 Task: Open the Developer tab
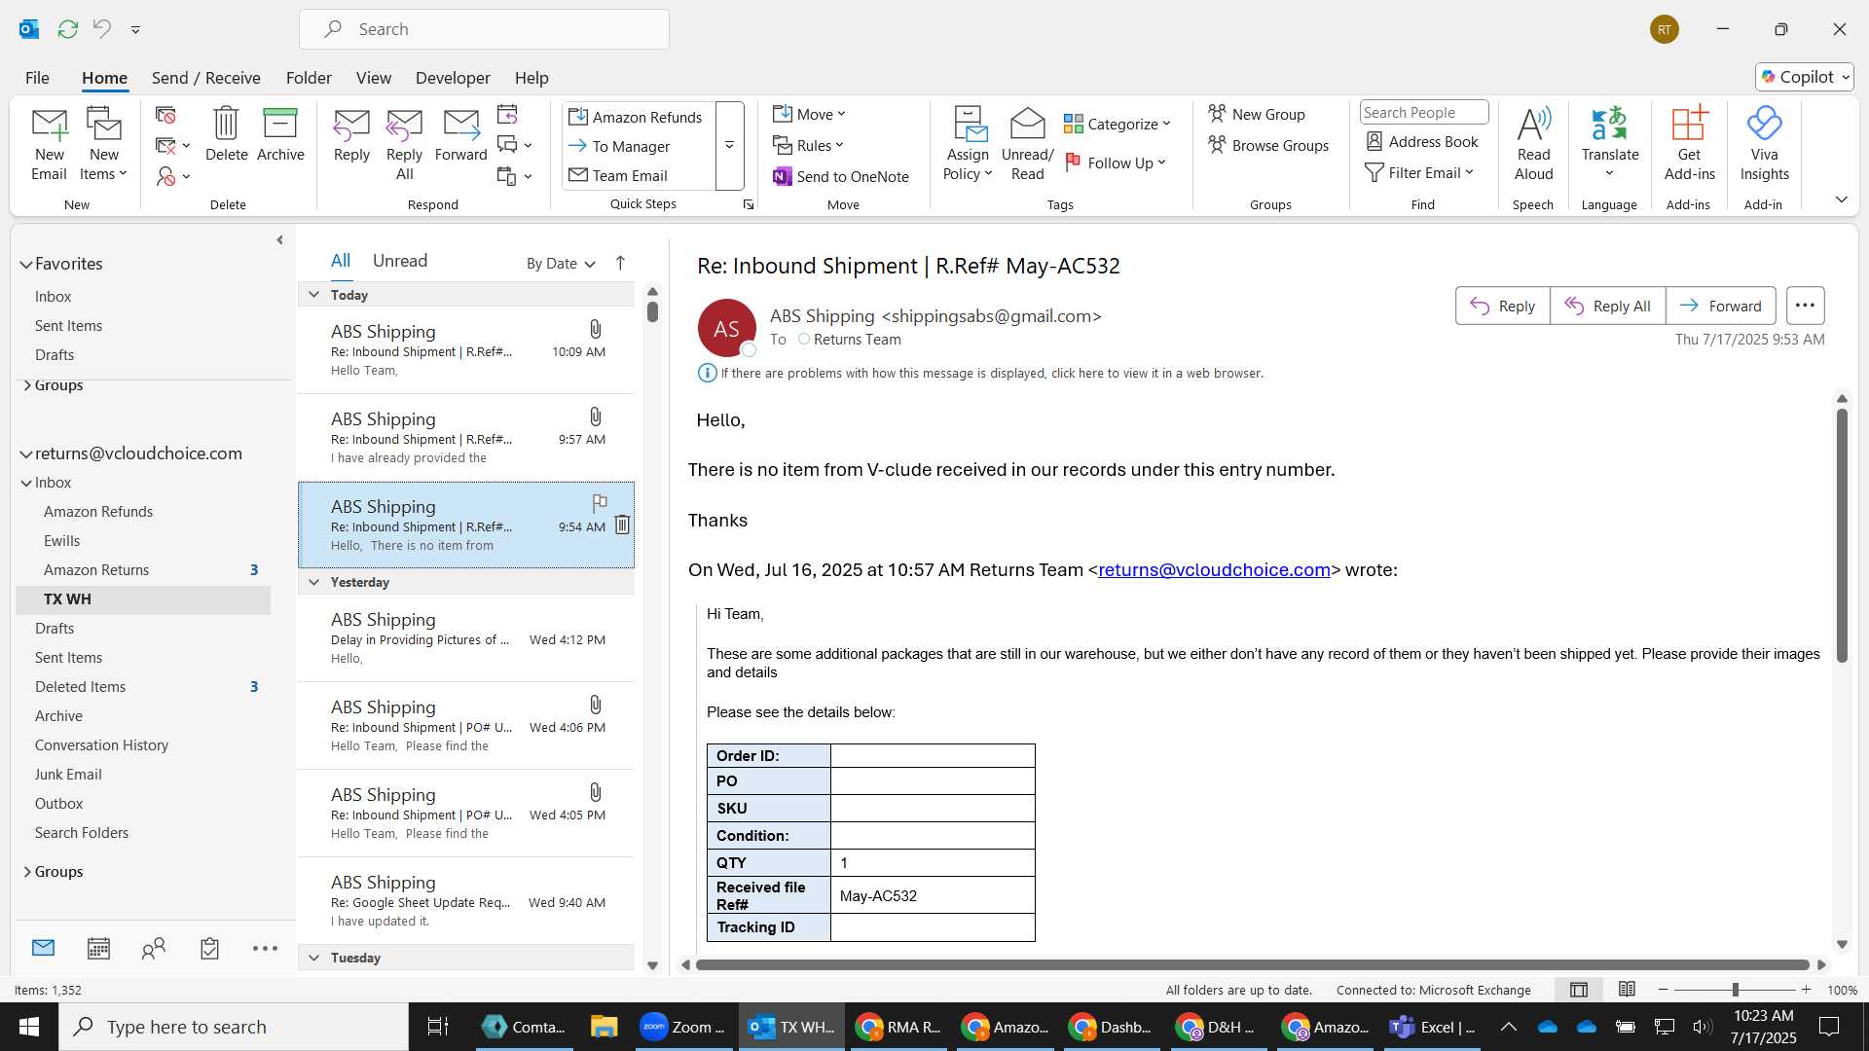click(453, 78)
